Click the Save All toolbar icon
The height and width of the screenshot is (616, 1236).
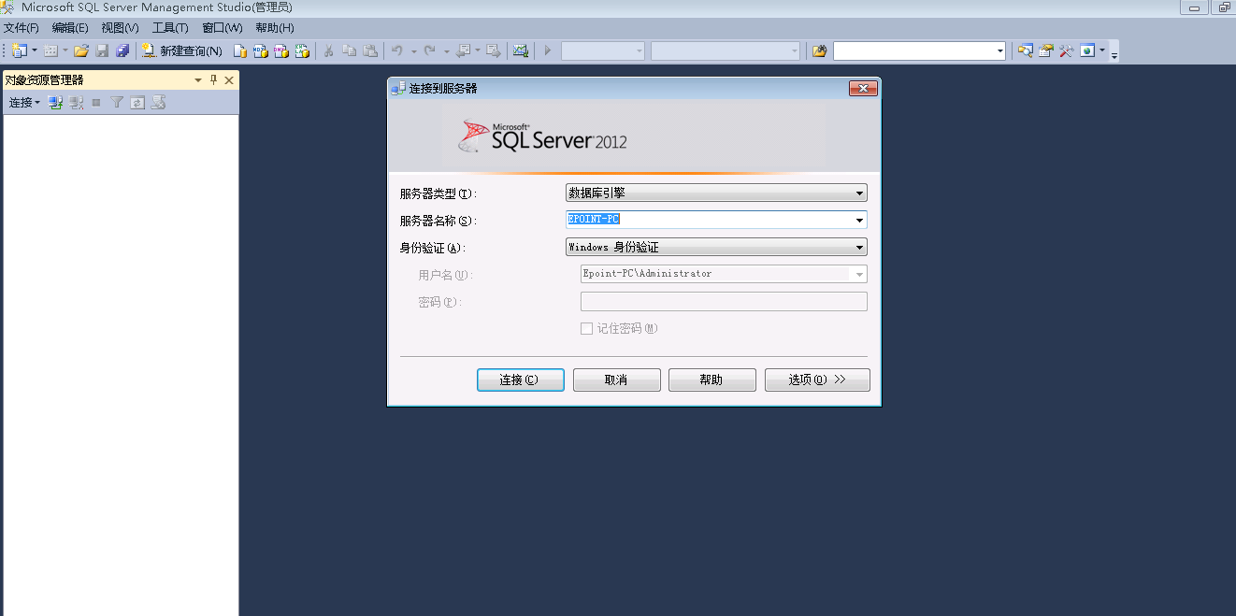coord(122,50)
